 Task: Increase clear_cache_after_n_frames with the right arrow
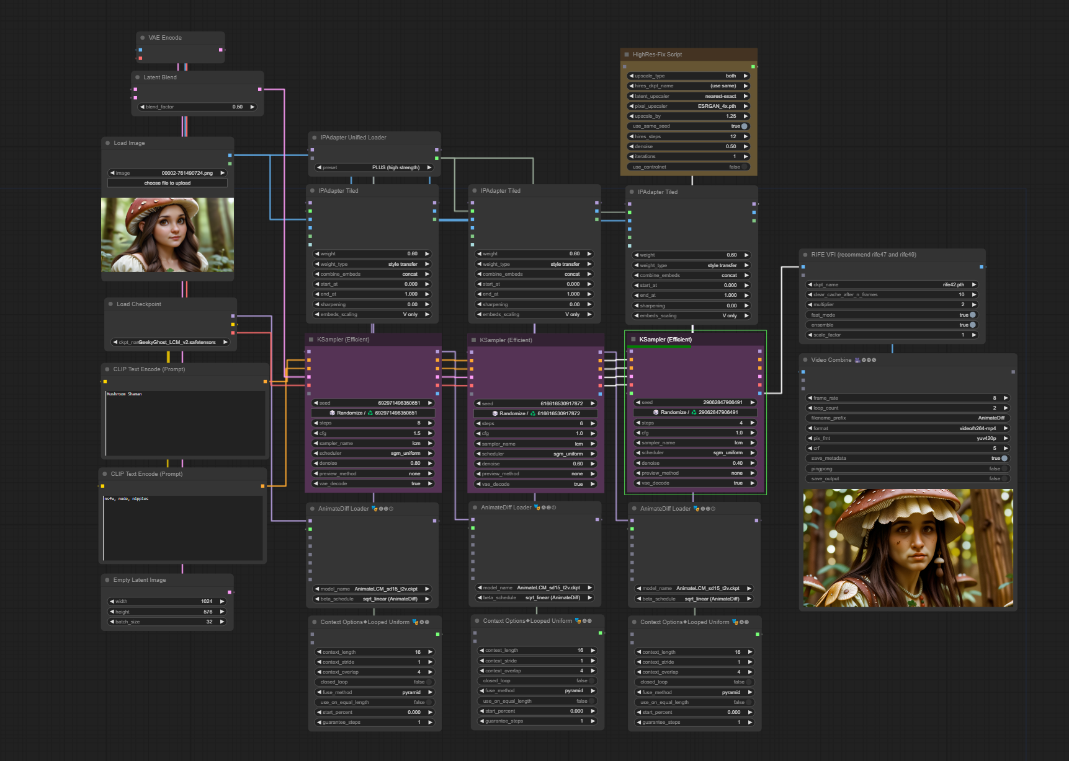pyautogui.click(x=974, y=294)
